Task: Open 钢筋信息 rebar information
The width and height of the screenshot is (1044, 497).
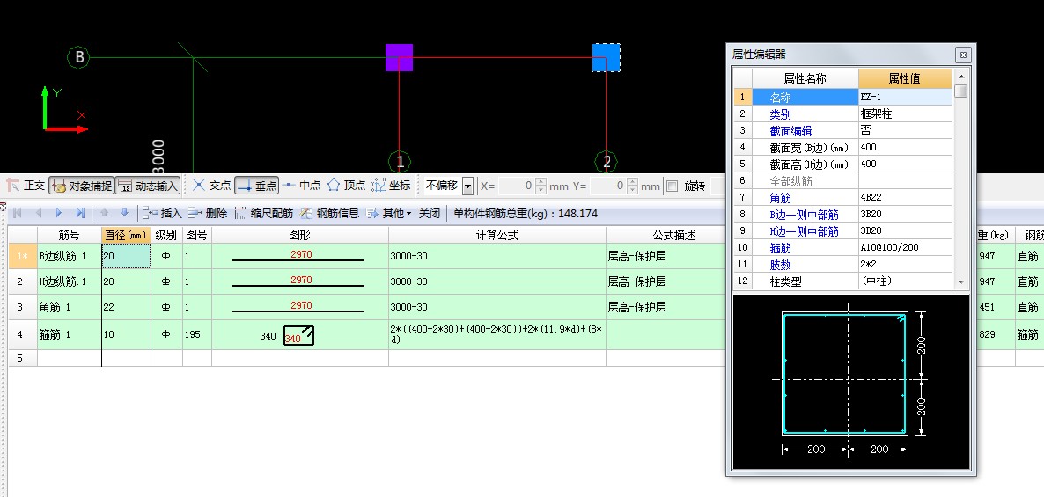Action: 329,214
